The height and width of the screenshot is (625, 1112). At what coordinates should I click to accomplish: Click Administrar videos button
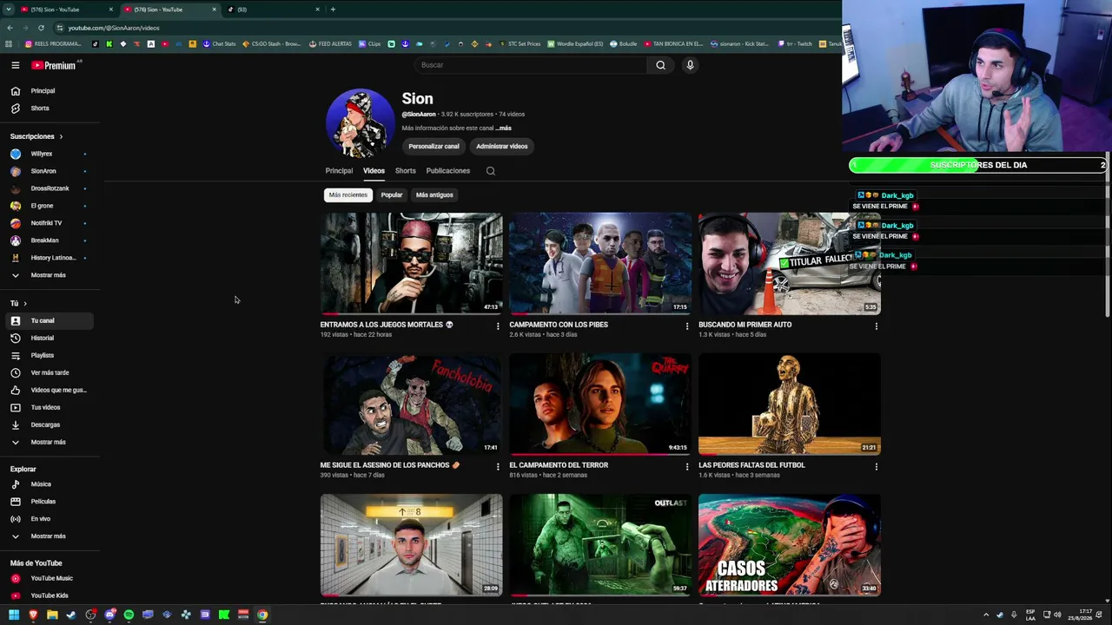502,147
